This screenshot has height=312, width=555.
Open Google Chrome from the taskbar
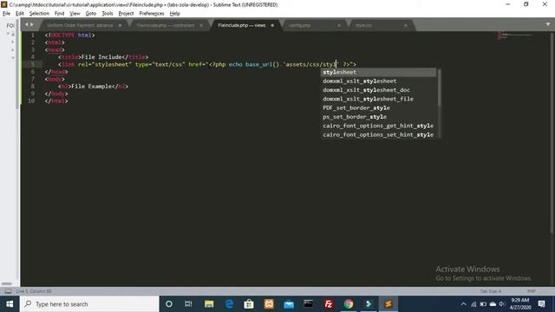tap(349, 304)
